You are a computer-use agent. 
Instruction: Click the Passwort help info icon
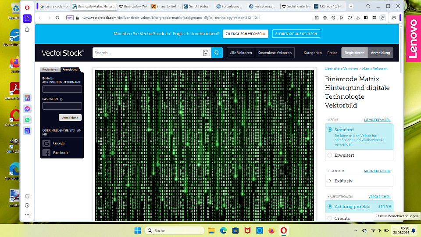61,99
